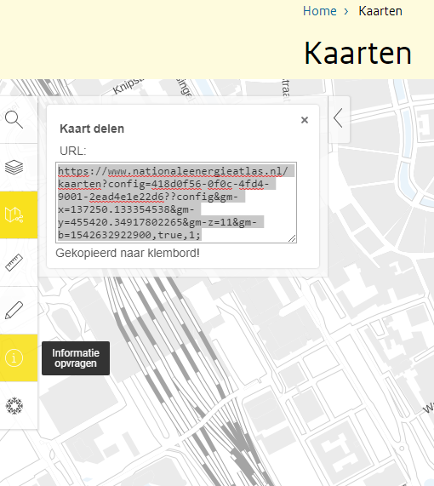The image size is (434, 486).
Task: Toggle the Informatie opvragen info icon
Action: point(14,358)
